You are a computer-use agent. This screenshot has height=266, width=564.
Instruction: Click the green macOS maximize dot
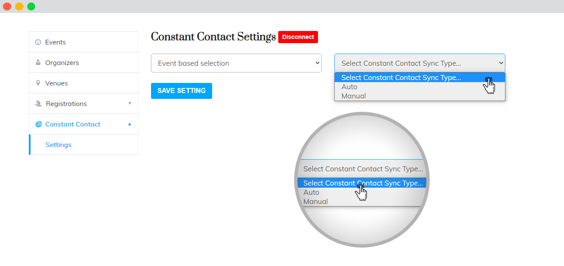click(31, 6)
